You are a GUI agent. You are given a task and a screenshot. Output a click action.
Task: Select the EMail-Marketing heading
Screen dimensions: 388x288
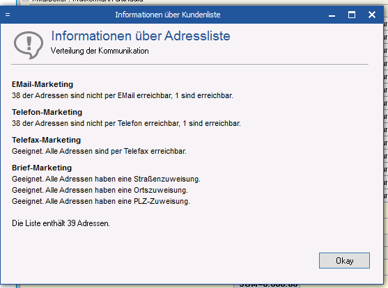42,84
